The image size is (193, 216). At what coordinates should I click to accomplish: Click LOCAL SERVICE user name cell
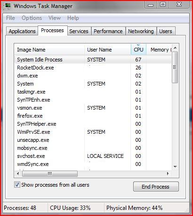[x=105, y=156]
